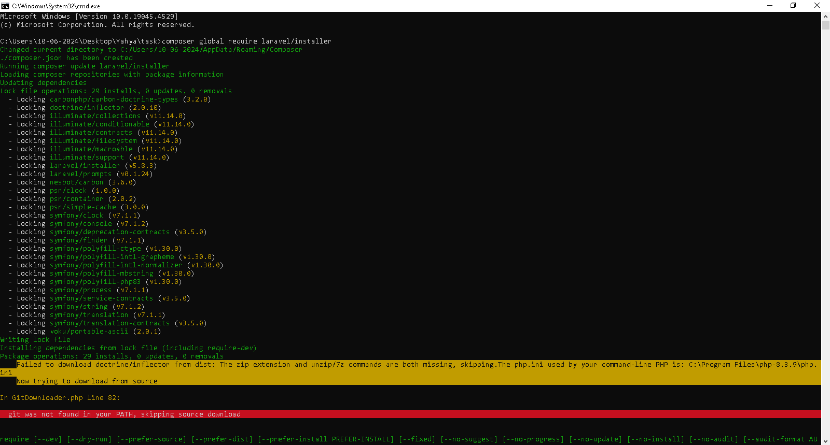Close the cmd.exe window

817,6
